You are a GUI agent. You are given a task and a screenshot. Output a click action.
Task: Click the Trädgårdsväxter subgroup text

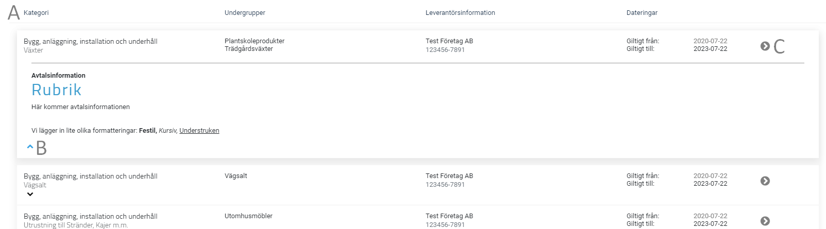pos(249,49)
